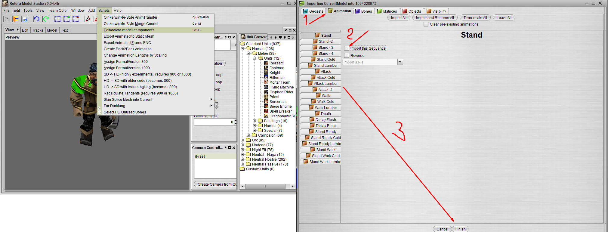The width and height of the screenshot is (608, 232).
Task: Click the blue Undo arrow icon
Action: click(36, 19)
